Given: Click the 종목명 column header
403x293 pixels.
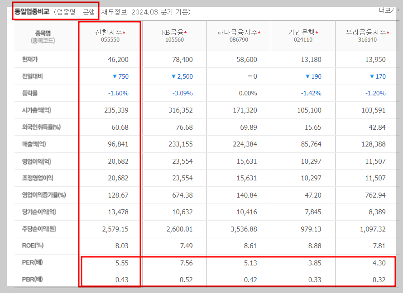Looking at the screenshot, I should coord(43,33).
